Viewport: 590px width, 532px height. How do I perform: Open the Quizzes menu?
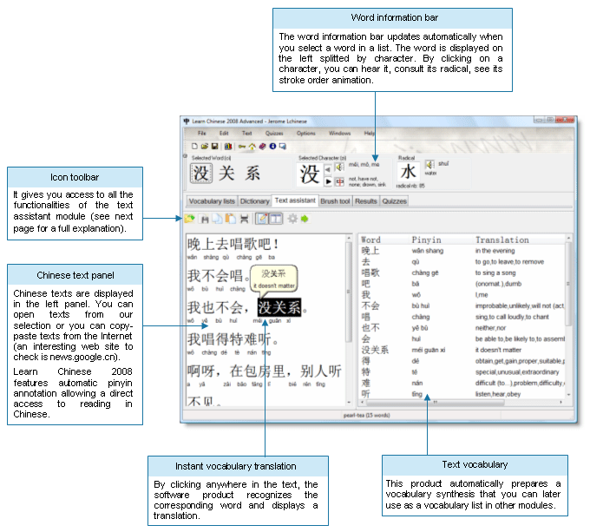pyautogui.click(x=274, y=133)
